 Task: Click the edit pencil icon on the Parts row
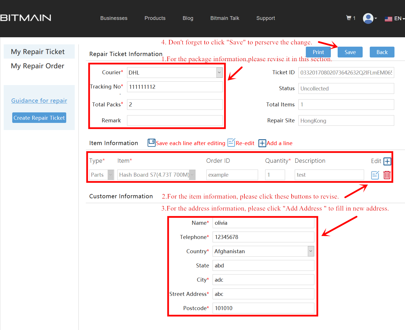375,175
